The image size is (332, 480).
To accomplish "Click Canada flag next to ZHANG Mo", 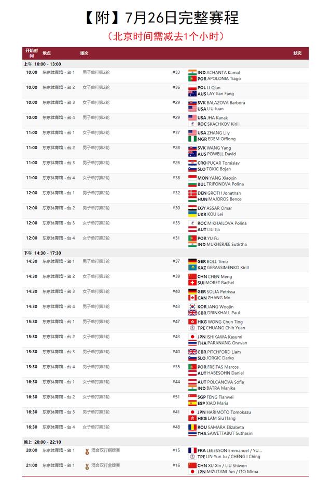I will (192, 298).
